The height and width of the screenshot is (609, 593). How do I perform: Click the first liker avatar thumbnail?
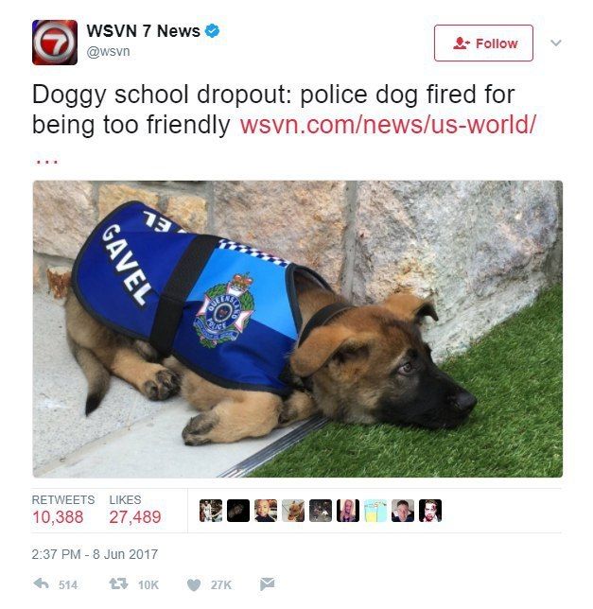[211, 511]
